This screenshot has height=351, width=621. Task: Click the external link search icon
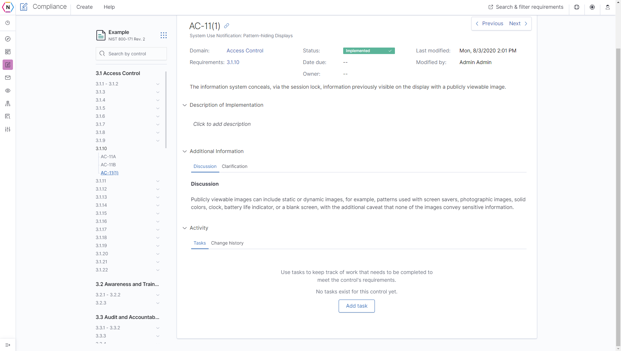click(491, 7)
